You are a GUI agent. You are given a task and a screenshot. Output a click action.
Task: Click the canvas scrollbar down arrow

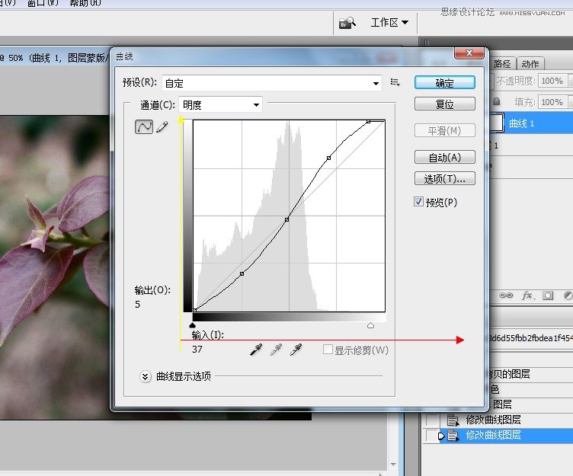point(393,465)
